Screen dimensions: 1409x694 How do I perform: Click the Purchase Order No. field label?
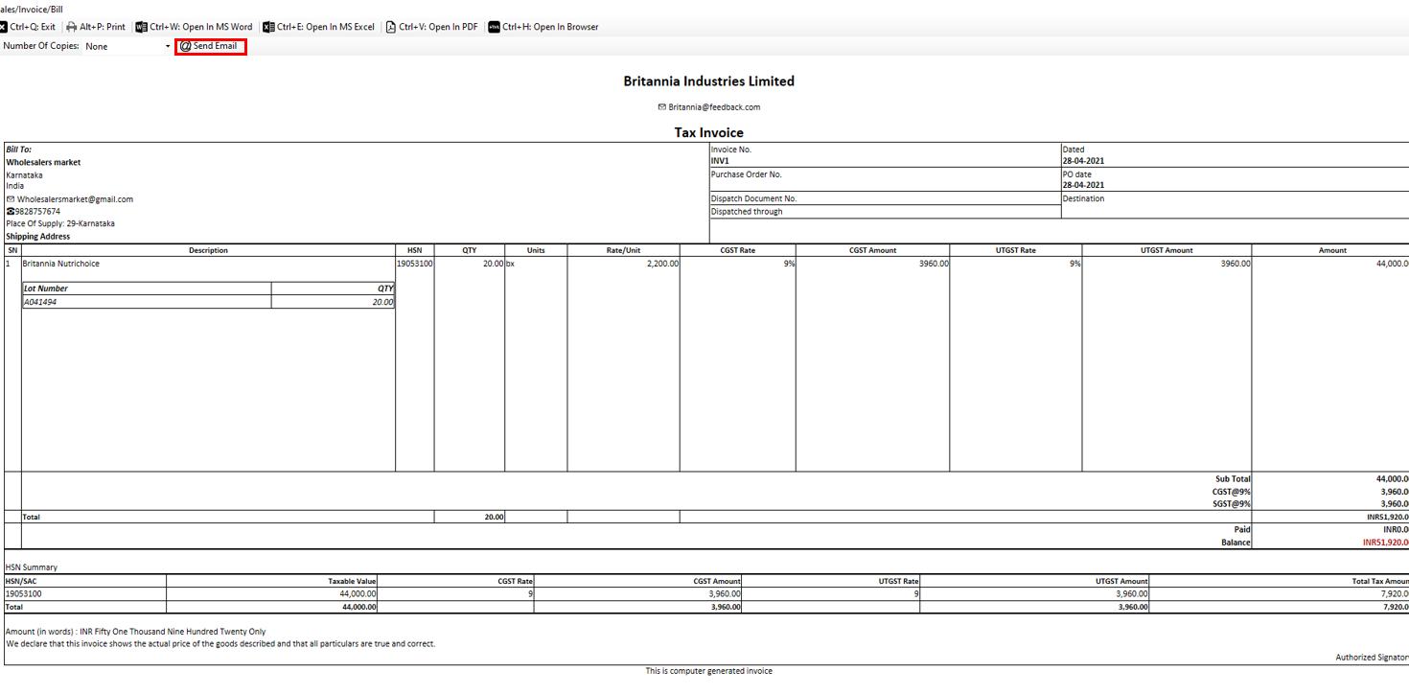click(x=746, y=174)
